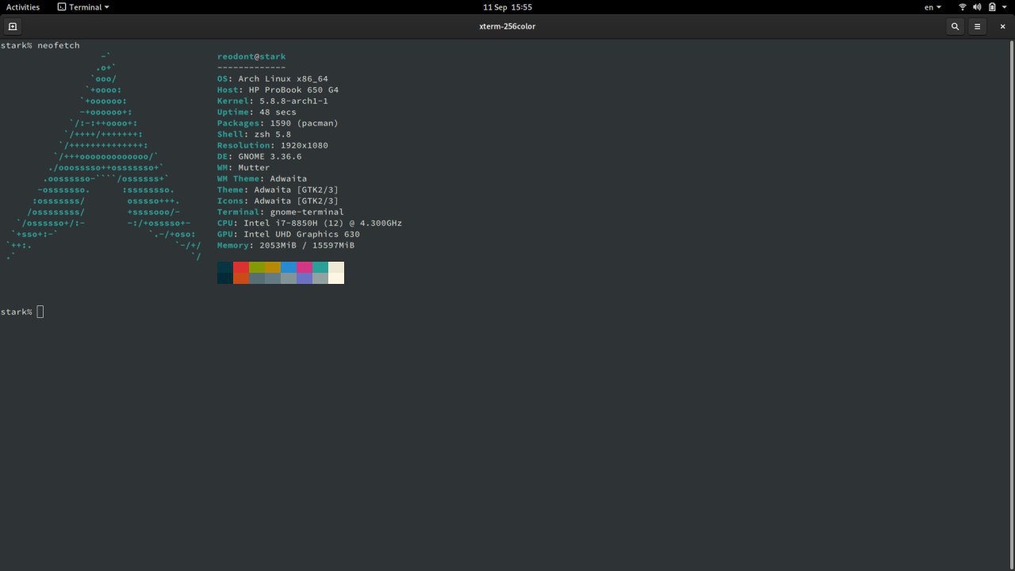
Task: Click the 'stark% neofetch' command line
Action: click(40, 45)
